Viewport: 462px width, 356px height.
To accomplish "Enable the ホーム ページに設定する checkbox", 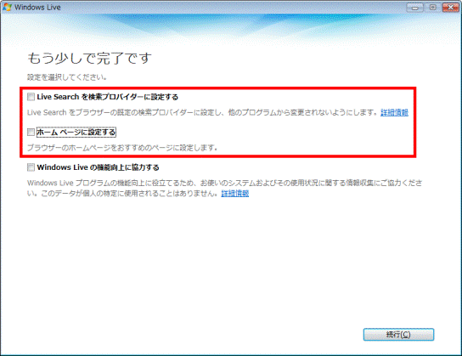I will [x=31, y=132].
